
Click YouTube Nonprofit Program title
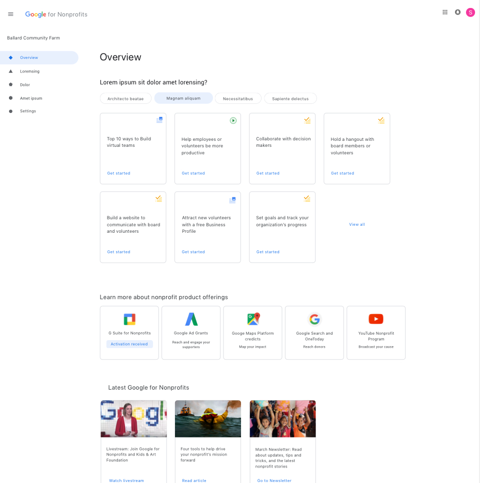pos(376,336)
